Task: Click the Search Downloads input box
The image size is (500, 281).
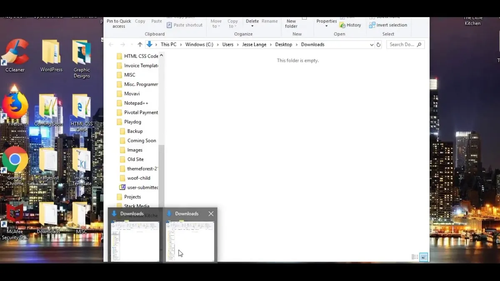Action: click(401, 45)
